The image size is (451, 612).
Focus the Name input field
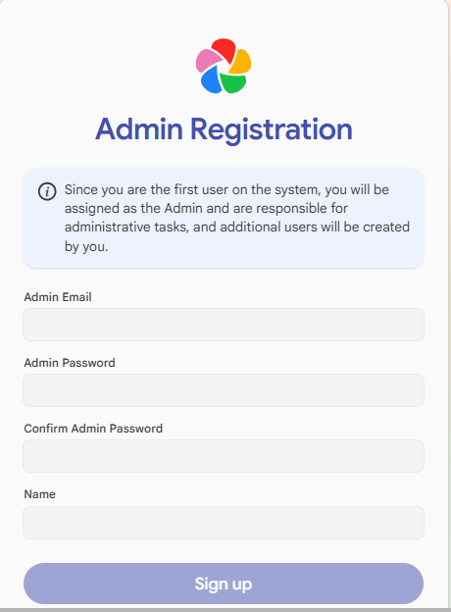224,523
